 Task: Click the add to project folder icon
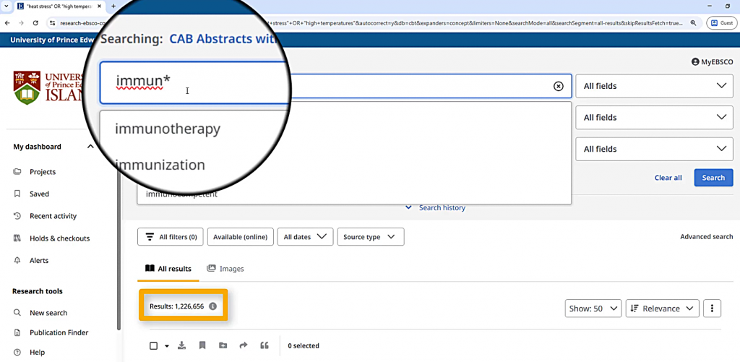pyautogui.click(x=223, y=345)
